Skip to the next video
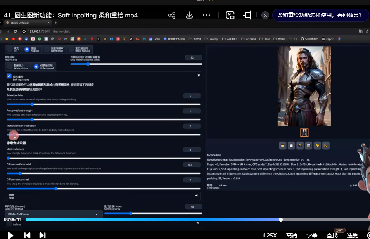This screenshot has height=239, width=370. pyautogui.click(x=43, y=235)
